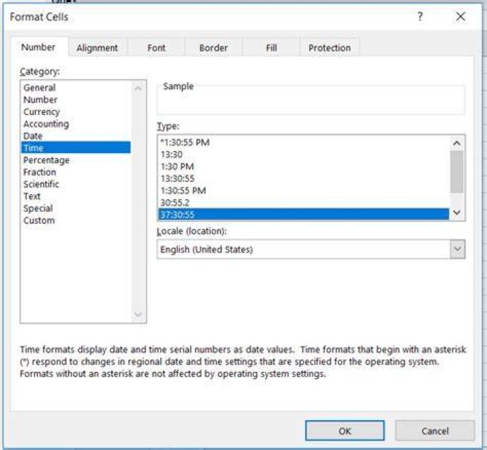Image resolution: width=487 pixels, height=450 pixels.
Task: Open the Alignment tab
Action: (97, 48)
